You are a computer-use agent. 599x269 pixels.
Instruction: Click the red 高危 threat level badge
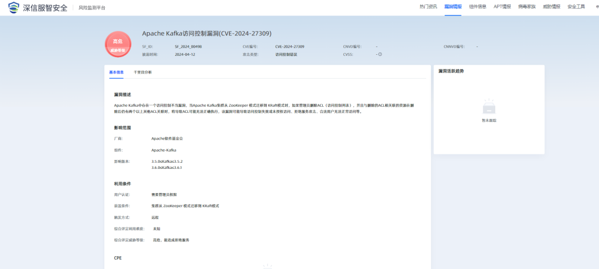pos(118,44)
